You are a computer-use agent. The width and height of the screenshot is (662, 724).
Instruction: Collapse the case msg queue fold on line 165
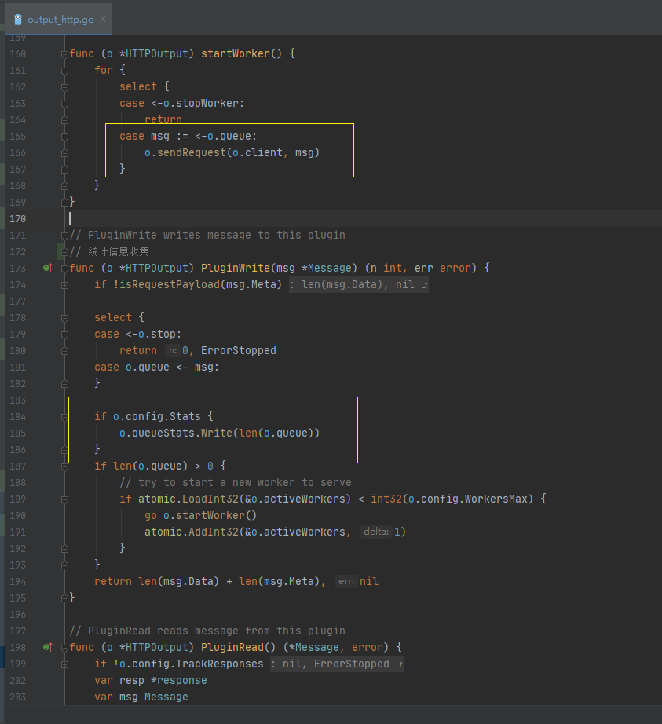point(64,137)
